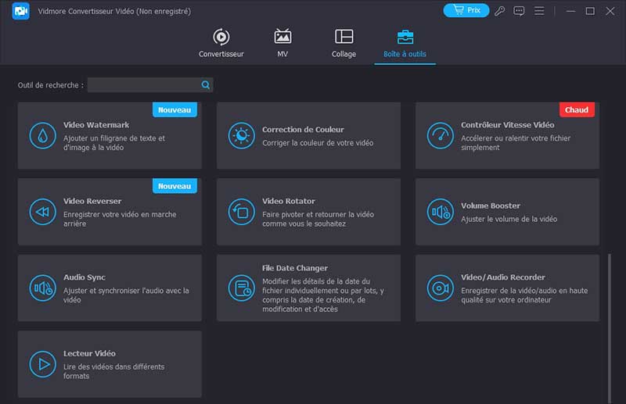The image size is (626, 404).
Task: Click the Audio Sync icon
Action: pos(42,288)
